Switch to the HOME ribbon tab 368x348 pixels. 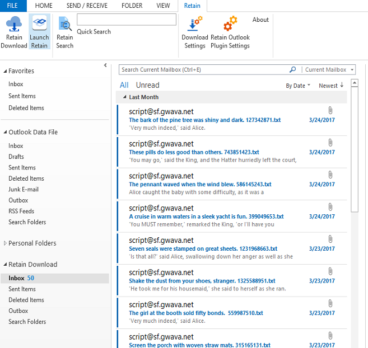(x=44, y=6)
